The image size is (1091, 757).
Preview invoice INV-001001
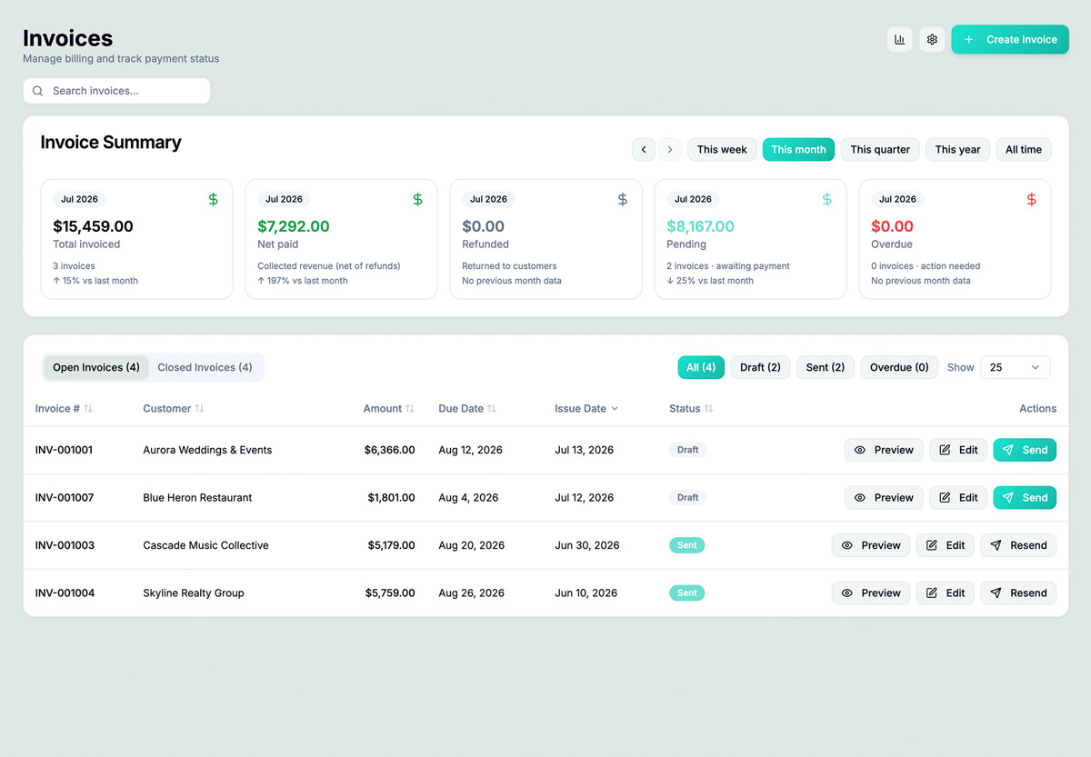[884, 450]
